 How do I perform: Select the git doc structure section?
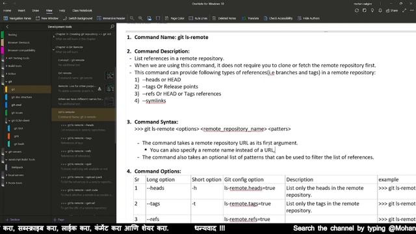28,97
